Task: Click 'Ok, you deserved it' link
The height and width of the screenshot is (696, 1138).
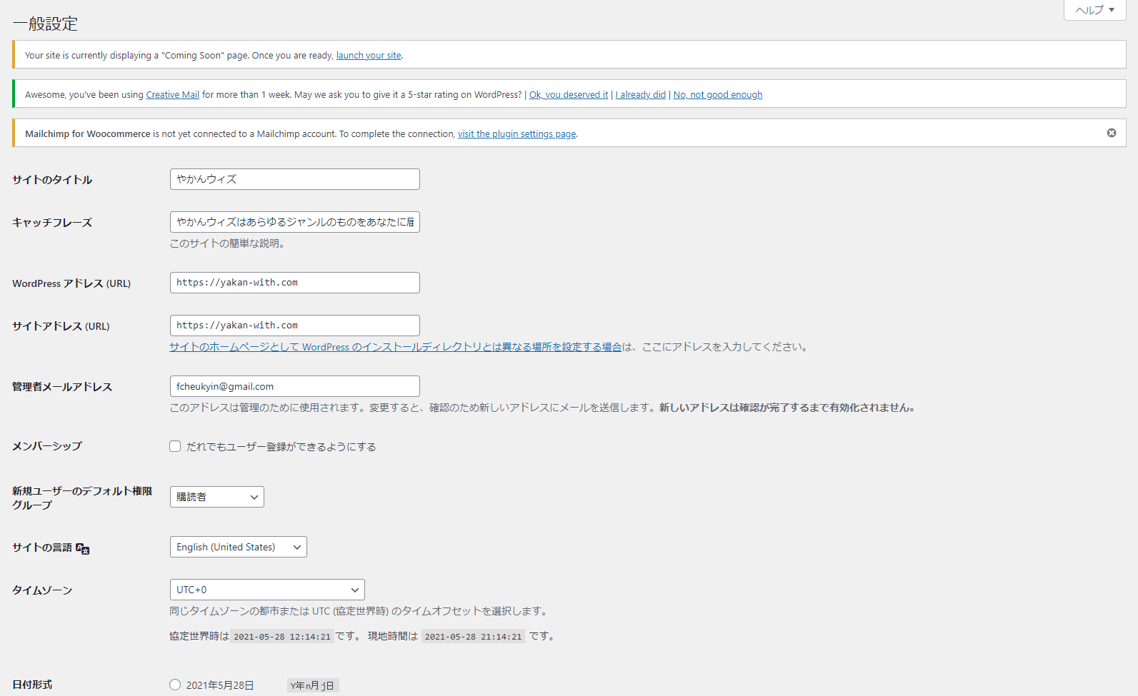Action: [x=569, y=94]
